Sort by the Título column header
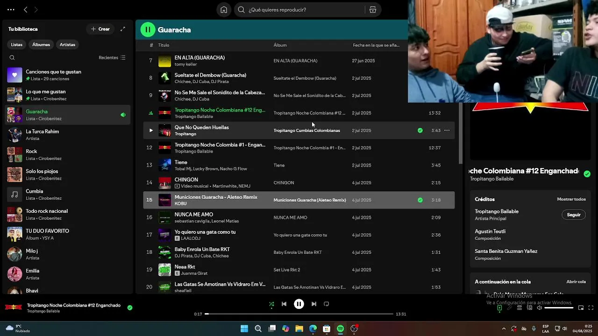 click(164, 45)
